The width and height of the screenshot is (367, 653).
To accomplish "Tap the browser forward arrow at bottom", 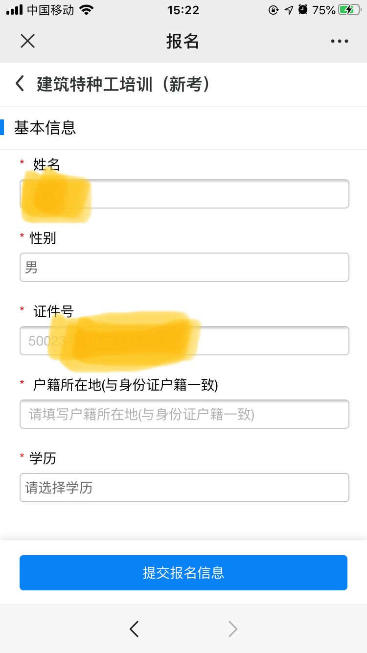I will pos(233,629).
